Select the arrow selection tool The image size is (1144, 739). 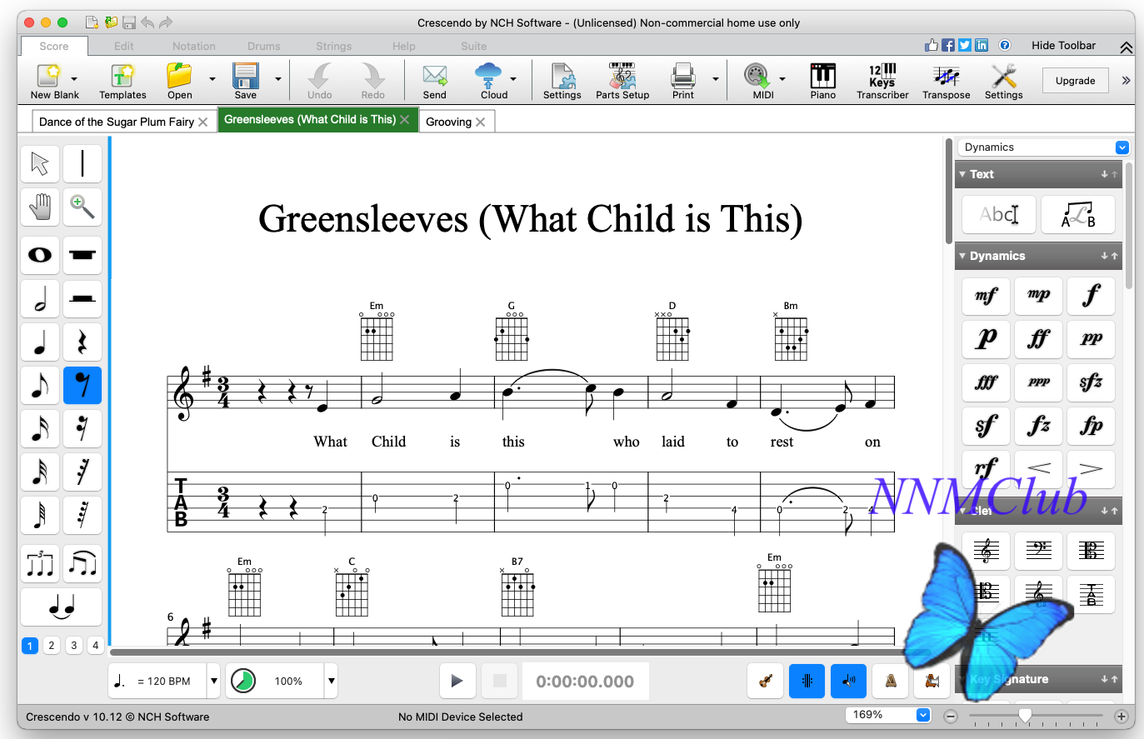coord(40,163)
